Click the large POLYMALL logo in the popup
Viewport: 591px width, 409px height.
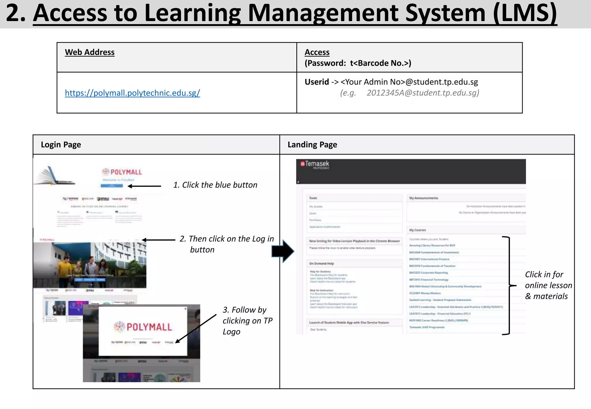143,327
